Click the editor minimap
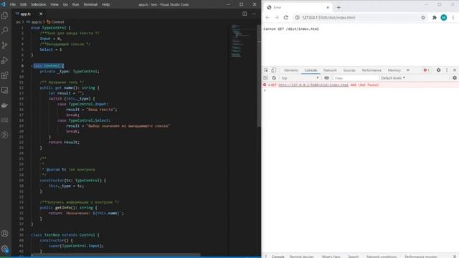This screenshot has width=459, height=258. point(243,41)
